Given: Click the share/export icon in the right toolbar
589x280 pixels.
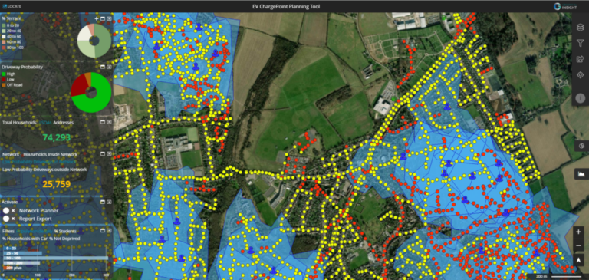Looking at the screenshot, I should [x=581, y=59].
